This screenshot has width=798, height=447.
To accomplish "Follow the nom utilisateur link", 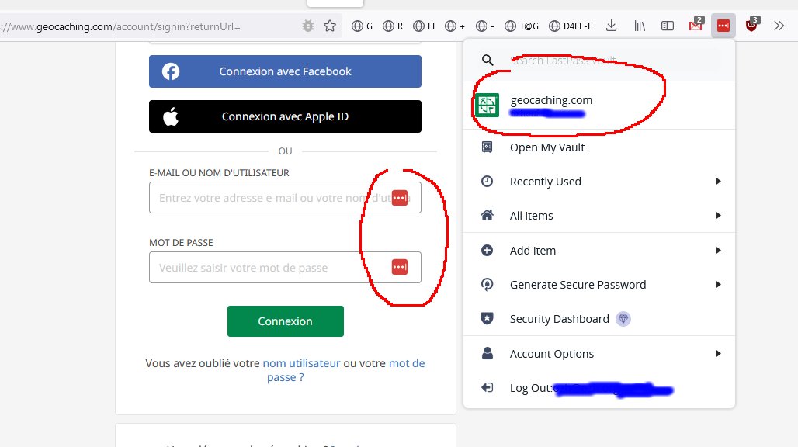I will 301,363.
